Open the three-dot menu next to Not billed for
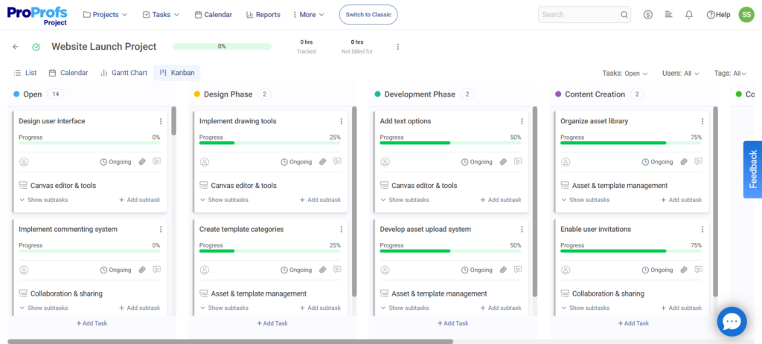The image size is (762, 344). [397, 47]
